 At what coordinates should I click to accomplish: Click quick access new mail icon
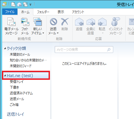pos(13,4)
